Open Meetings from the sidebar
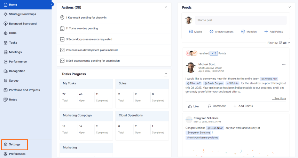 pyautogui.click(x=15, y=52)
